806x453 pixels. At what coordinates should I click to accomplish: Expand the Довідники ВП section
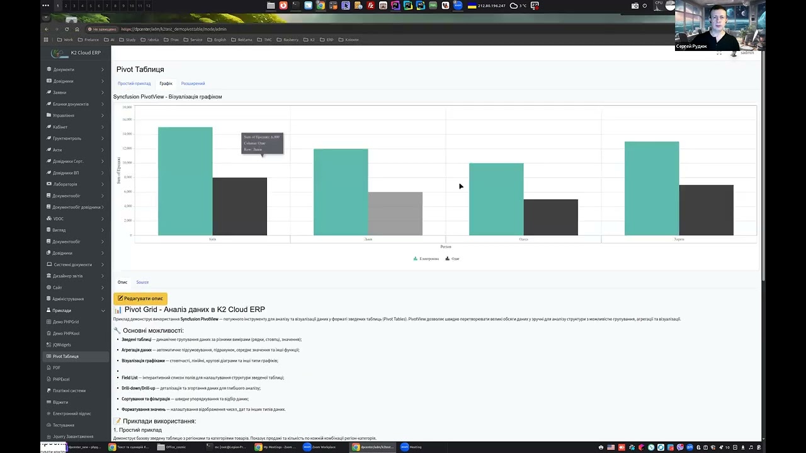[x=76, y=173]
